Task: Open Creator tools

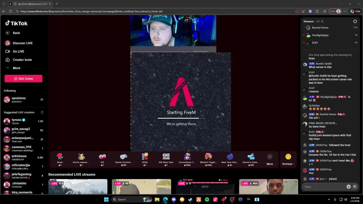Action: tap(18, 60)
